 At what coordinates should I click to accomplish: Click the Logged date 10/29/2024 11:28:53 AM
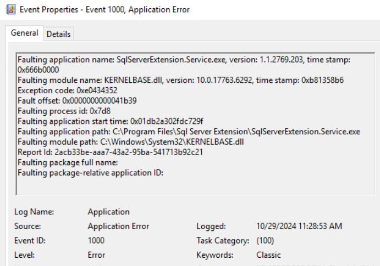[x=299, y=226]
